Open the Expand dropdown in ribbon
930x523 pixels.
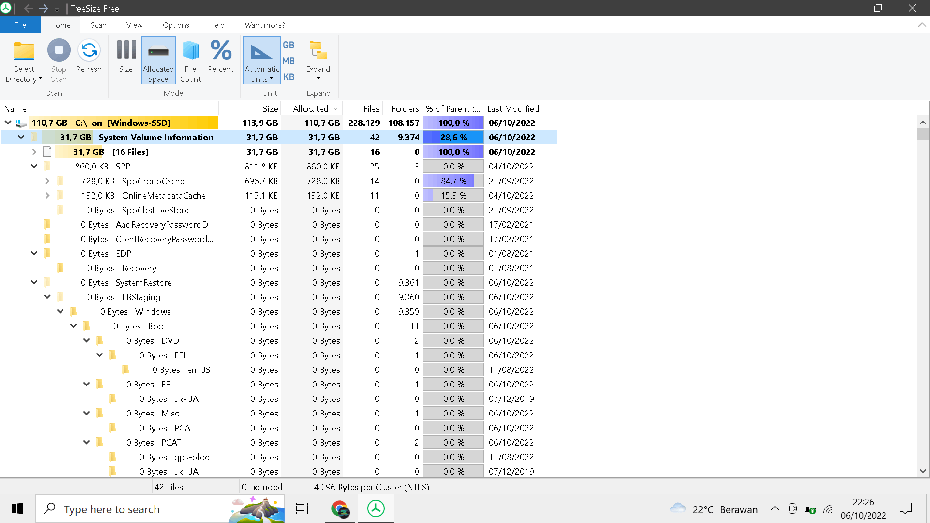[x=318, y=61]
